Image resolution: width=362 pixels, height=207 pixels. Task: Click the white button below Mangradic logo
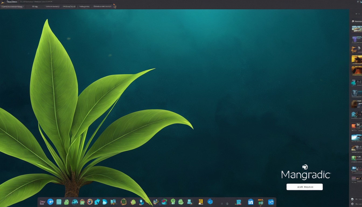coord(304,187)
